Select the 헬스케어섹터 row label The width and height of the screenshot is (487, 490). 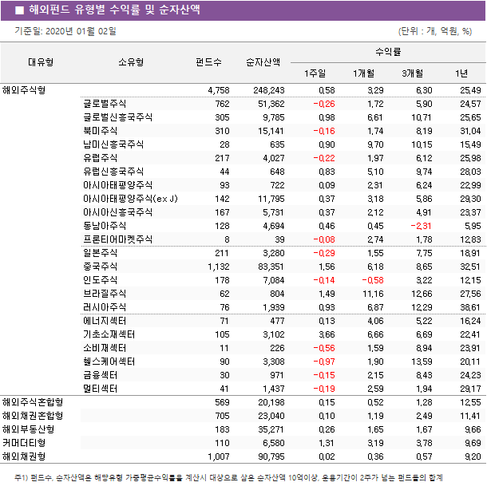109,362
